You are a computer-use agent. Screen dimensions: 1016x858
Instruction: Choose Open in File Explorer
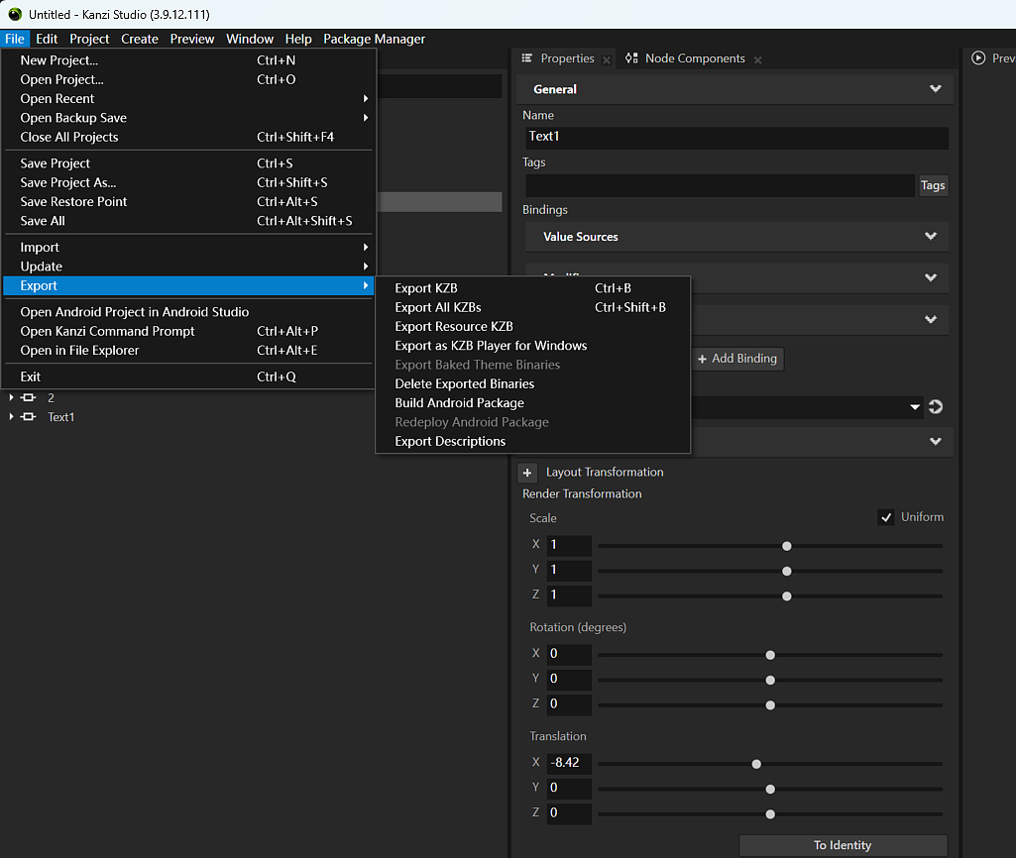188,351
